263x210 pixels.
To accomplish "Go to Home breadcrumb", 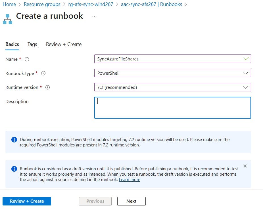I will tap(9, 4).
